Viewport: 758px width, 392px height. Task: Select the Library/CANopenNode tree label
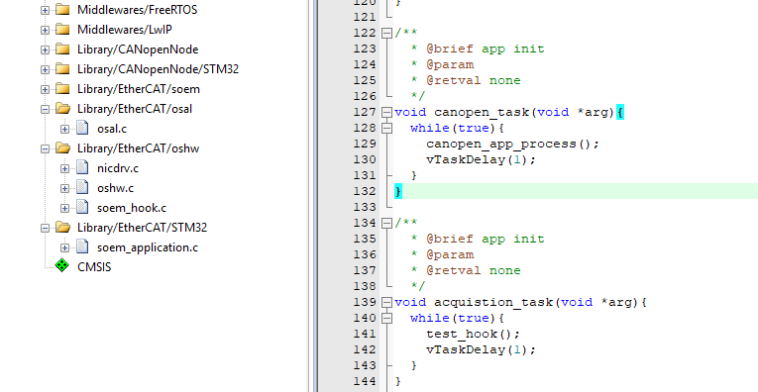coord(138,49)
